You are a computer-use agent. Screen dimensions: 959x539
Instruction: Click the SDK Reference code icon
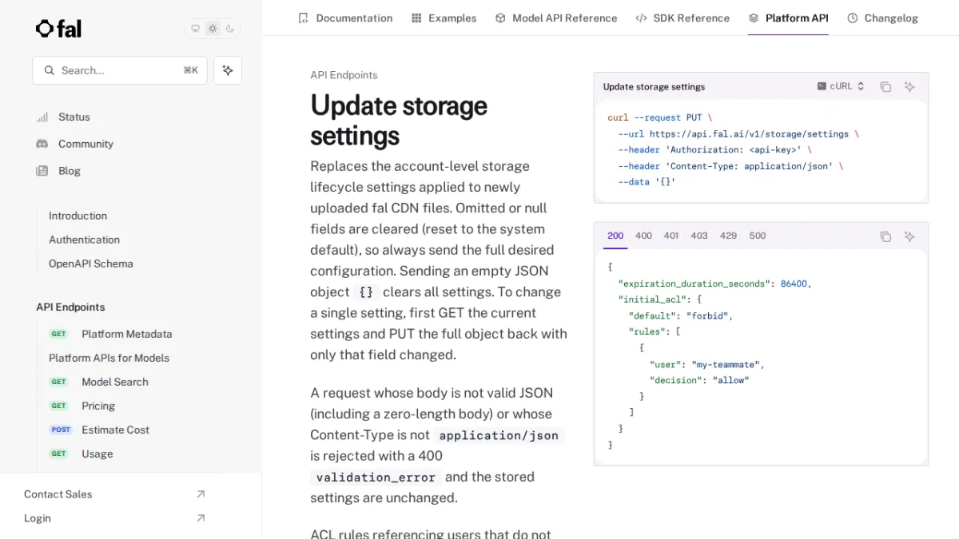pos(641,18)
